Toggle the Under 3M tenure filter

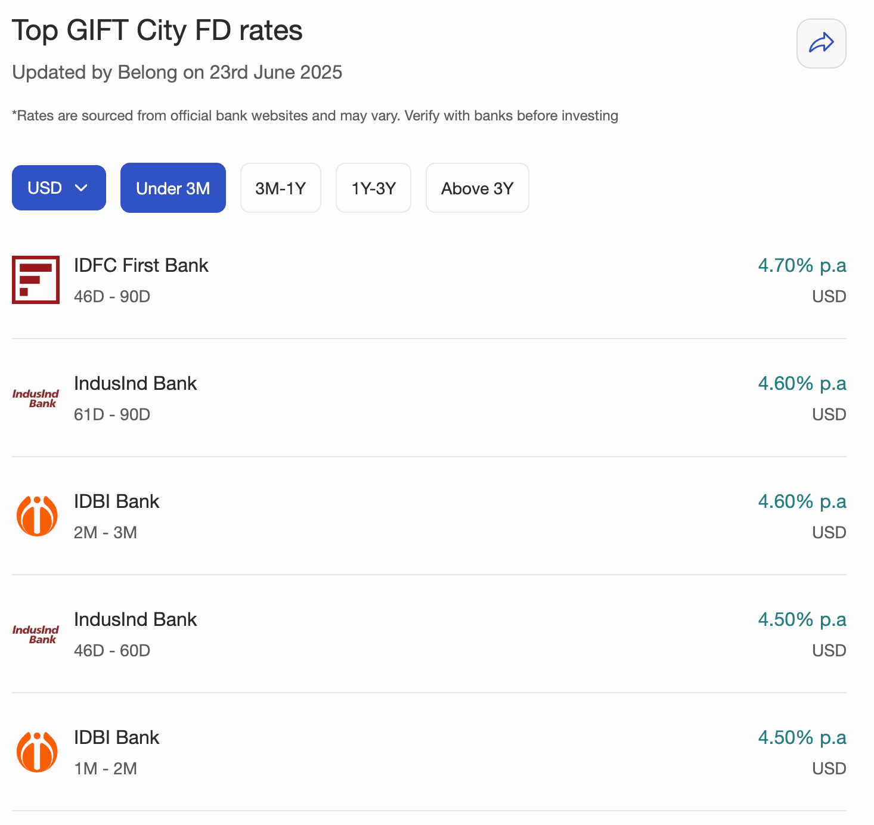pyautogui.click(x=173, y=188)
